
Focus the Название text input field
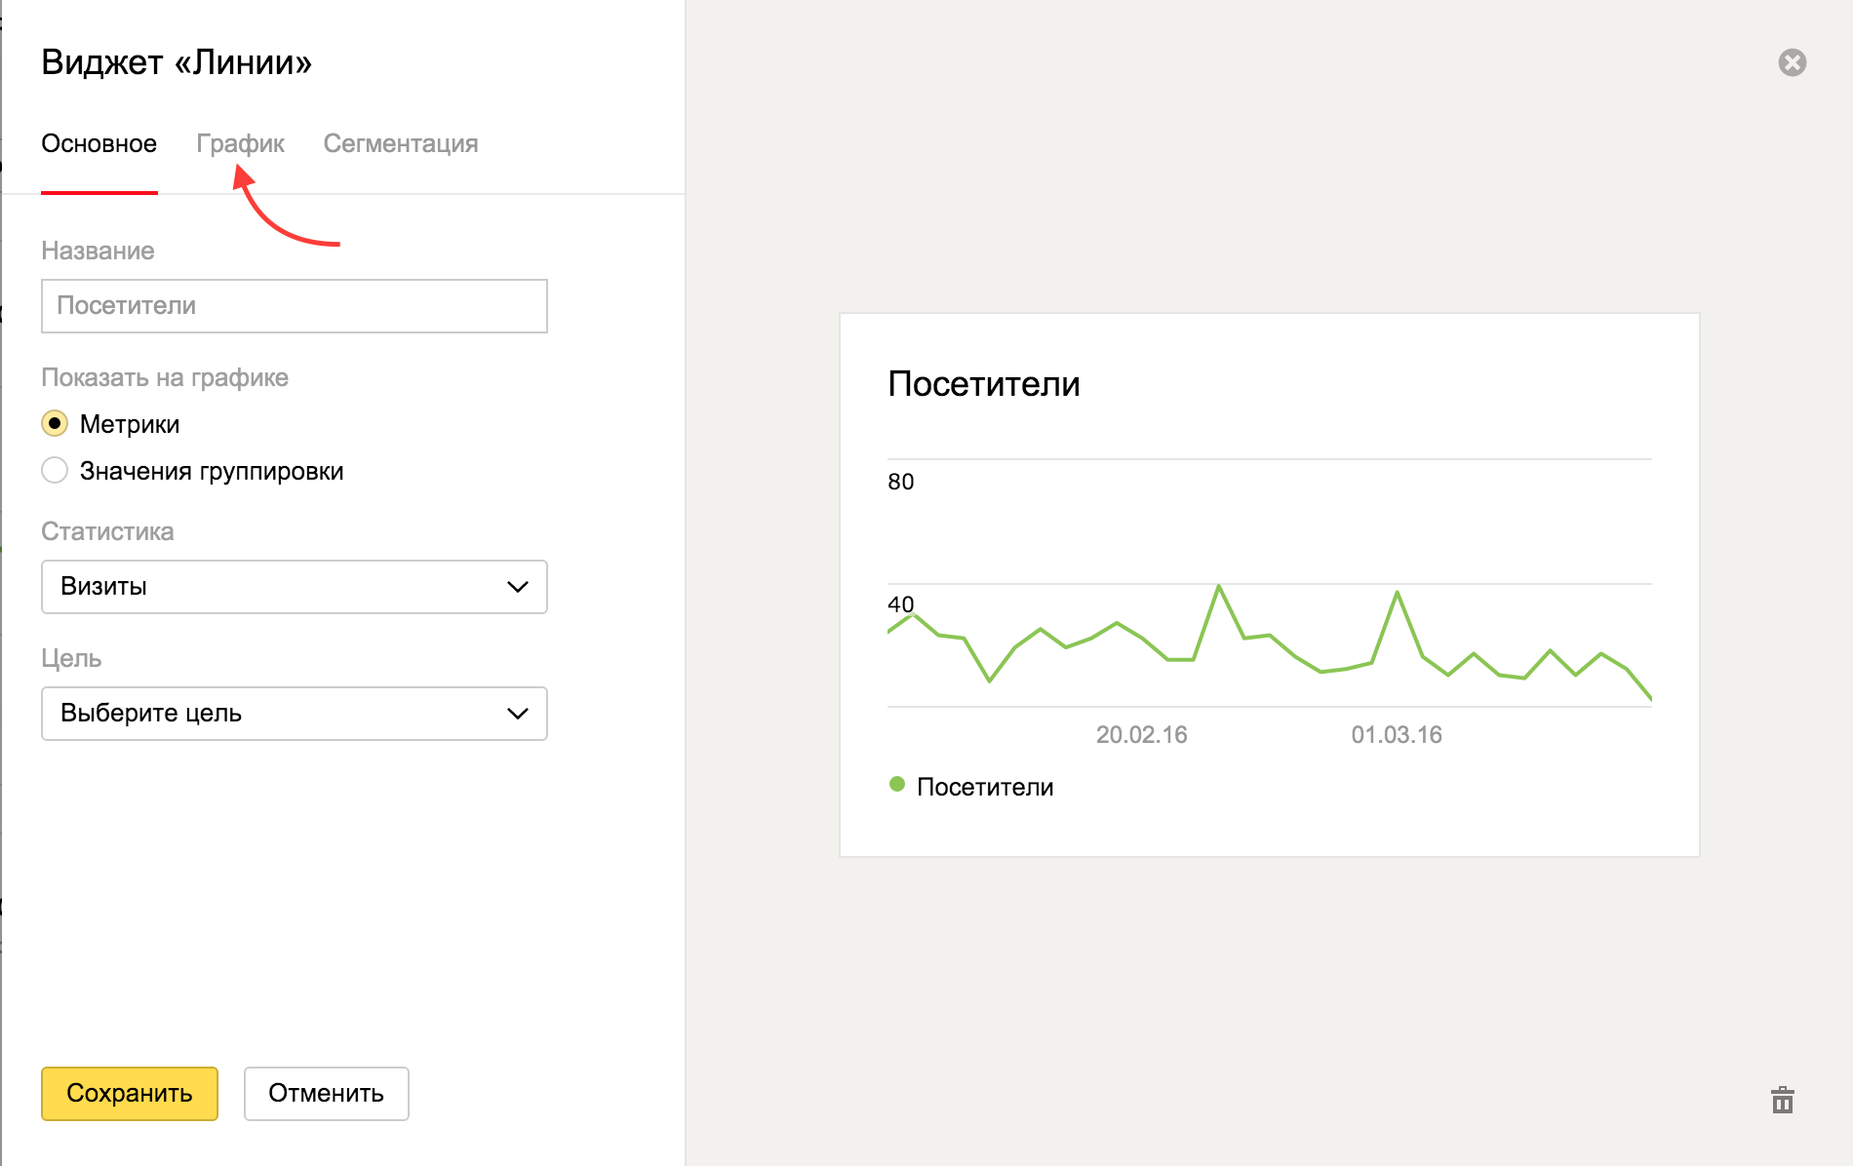[x=293, y=306]
